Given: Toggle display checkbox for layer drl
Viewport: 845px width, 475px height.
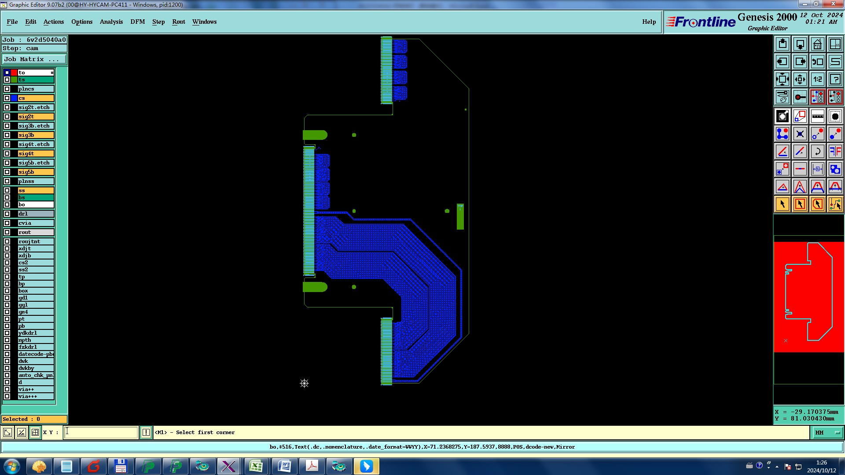Looking at the screenshot, I should coord(7,214).
